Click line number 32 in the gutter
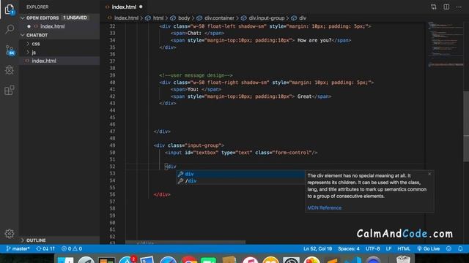 click(112, 26)
